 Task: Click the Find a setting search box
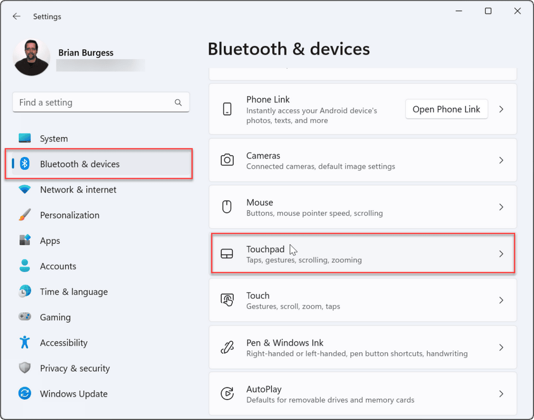point(93,102)
